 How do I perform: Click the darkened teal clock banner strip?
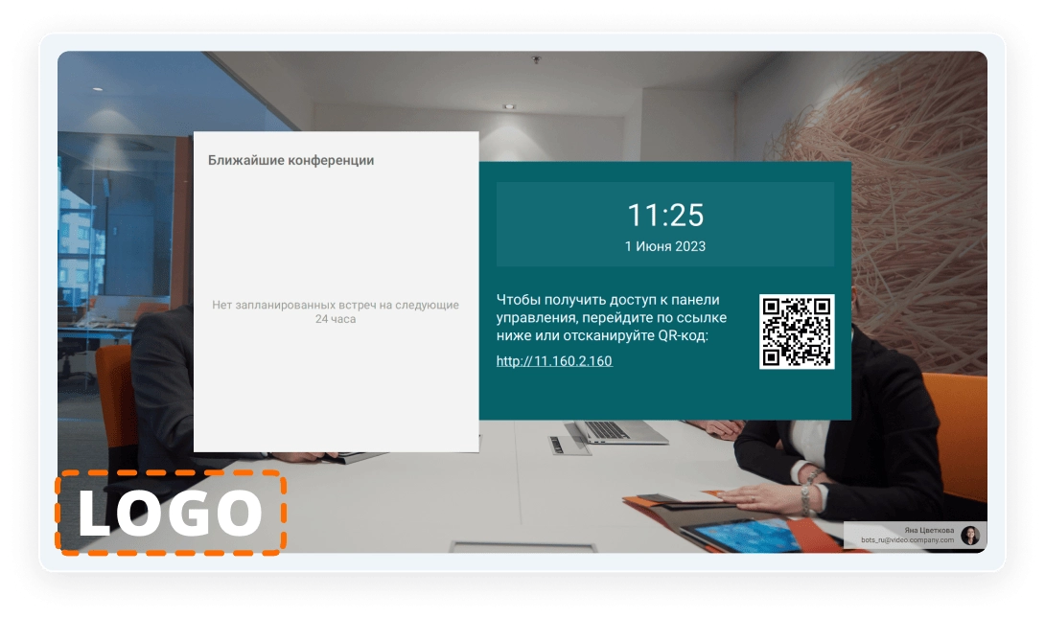664,223
